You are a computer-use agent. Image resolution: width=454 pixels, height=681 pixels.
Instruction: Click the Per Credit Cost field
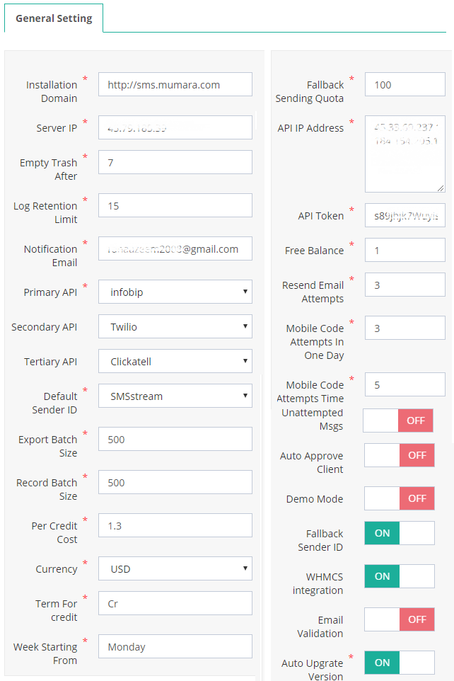[x=175, y=526]
